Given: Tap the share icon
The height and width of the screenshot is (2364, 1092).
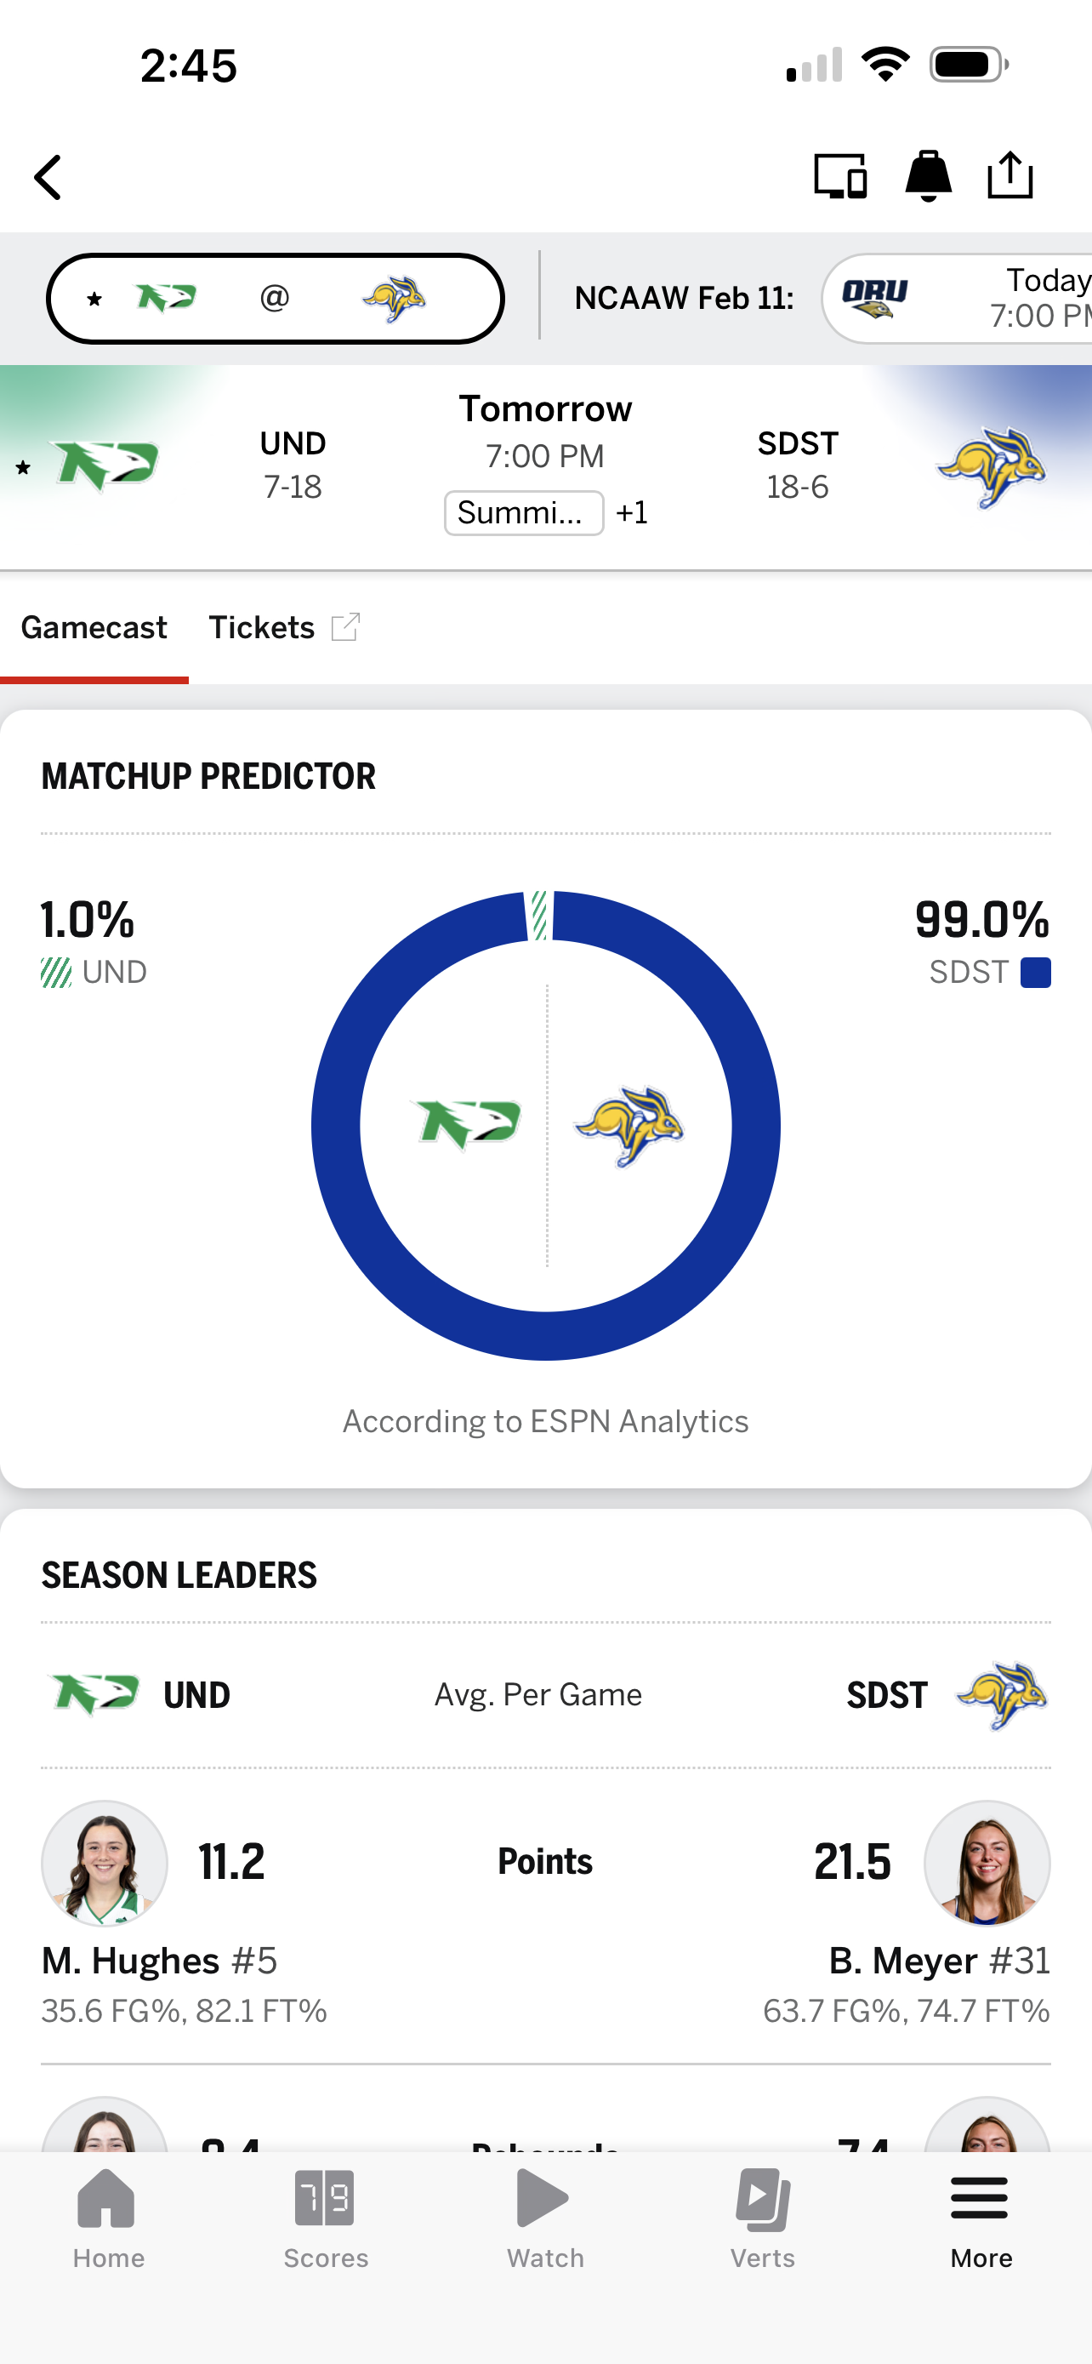Looking at the screenshot, I should (x=1010, y=175).
